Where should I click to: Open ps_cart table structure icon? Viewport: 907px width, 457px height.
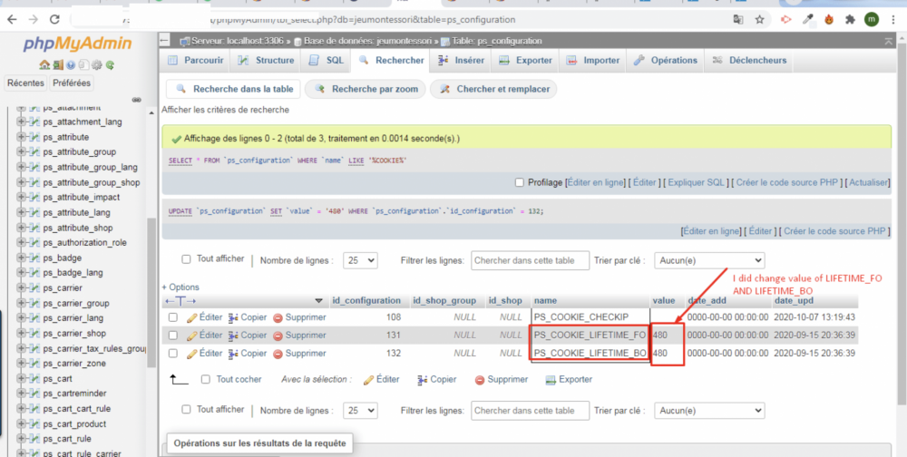pos(34,378)
